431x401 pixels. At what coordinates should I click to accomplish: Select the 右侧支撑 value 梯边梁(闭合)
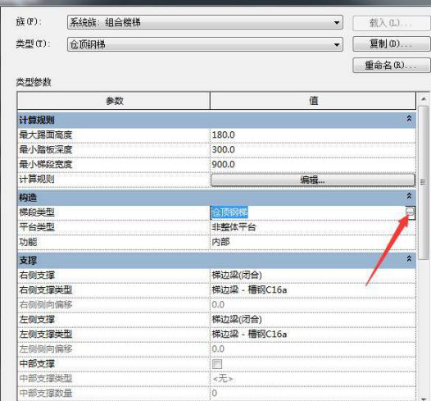pyautogui.click(x=237, y=275)
